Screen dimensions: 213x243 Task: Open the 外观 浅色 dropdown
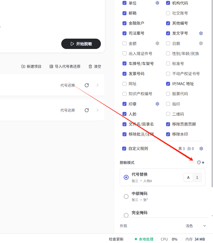(196, 226)
